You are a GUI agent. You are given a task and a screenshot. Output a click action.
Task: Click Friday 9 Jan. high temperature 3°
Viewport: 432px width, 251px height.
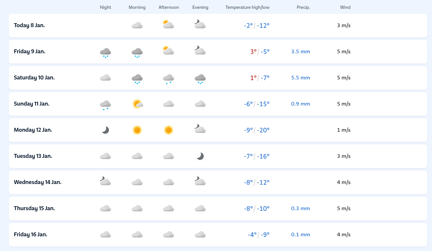pyautogui.click(x=253, y=52)
